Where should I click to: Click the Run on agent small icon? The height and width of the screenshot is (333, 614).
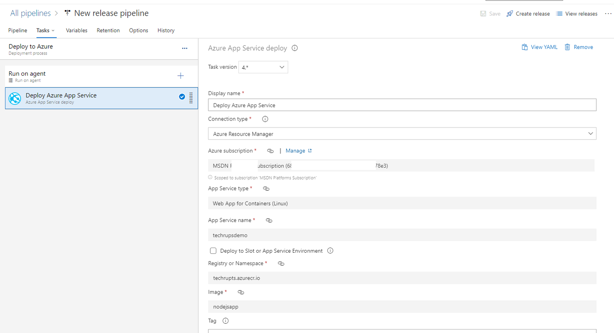(x=11, y=80)
